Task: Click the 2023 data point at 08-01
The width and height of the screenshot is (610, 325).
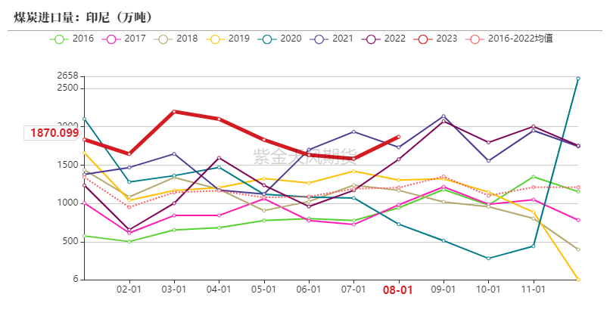Action: pyautogui.click(x=398, y=137)
